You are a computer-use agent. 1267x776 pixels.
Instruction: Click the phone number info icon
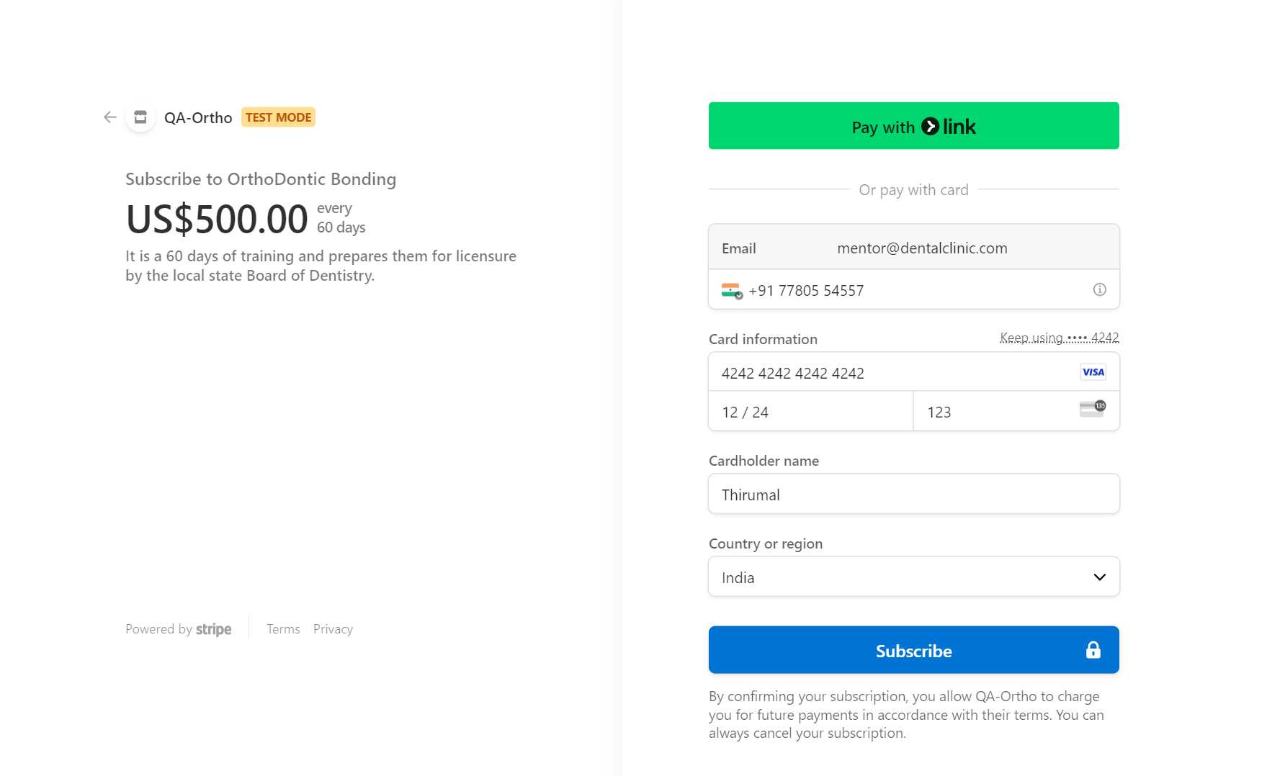(x=1099, y=289)
